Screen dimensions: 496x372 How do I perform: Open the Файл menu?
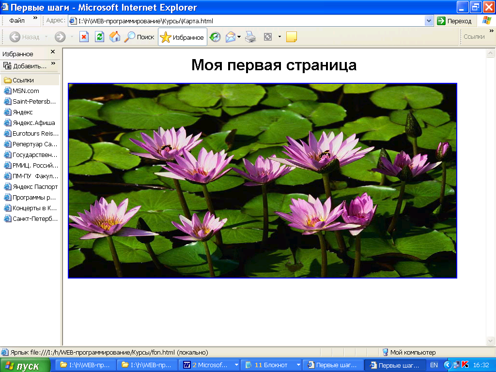tap(17, 20)
